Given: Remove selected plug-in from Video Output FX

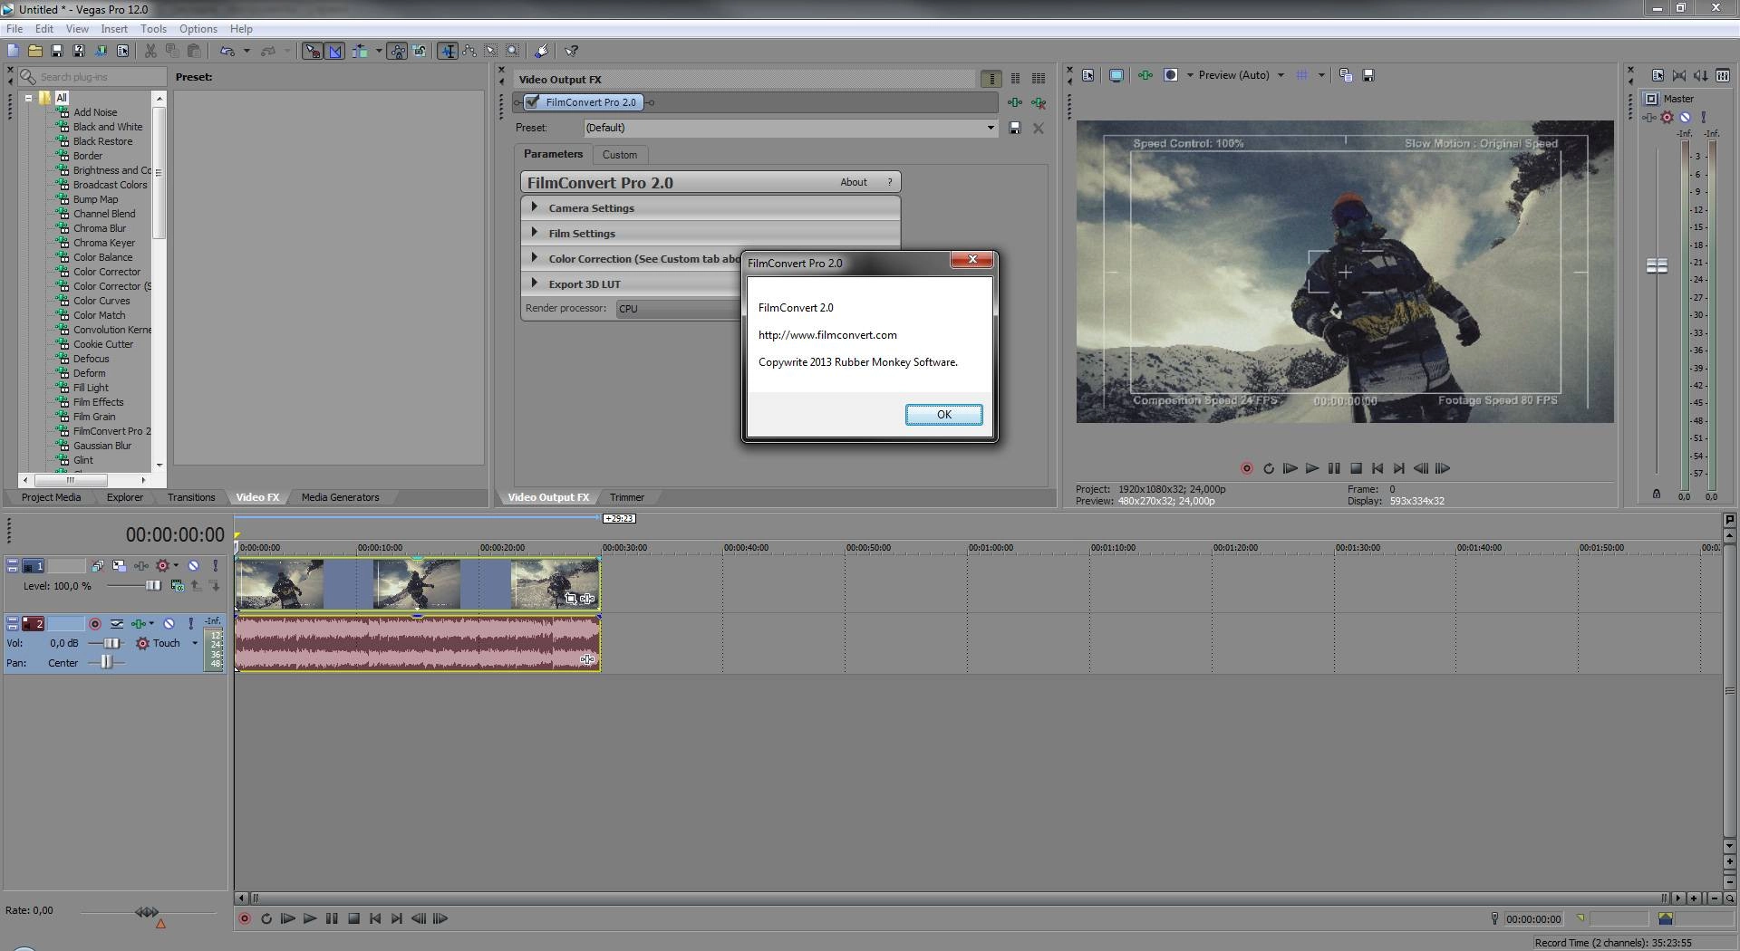Looking at the screenshot, I should 1039,102.
